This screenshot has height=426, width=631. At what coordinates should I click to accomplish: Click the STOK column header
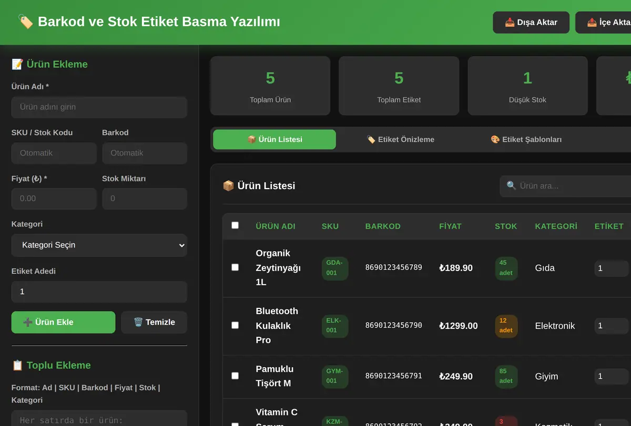tap(506, 226)
